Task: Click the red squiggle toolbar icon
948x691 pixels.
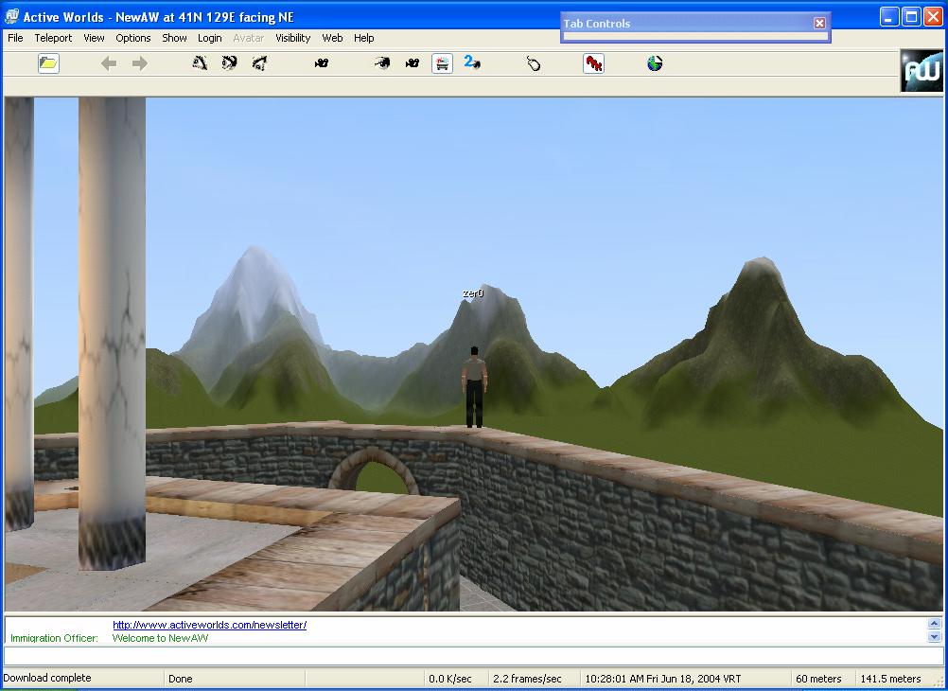Action: tap(593, 63)
